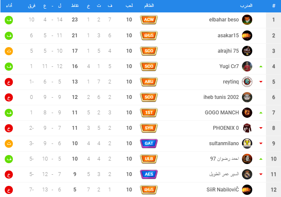
Task: Click the purple GAT team badge
Action: pyautogui.click(x=149, y=143)
